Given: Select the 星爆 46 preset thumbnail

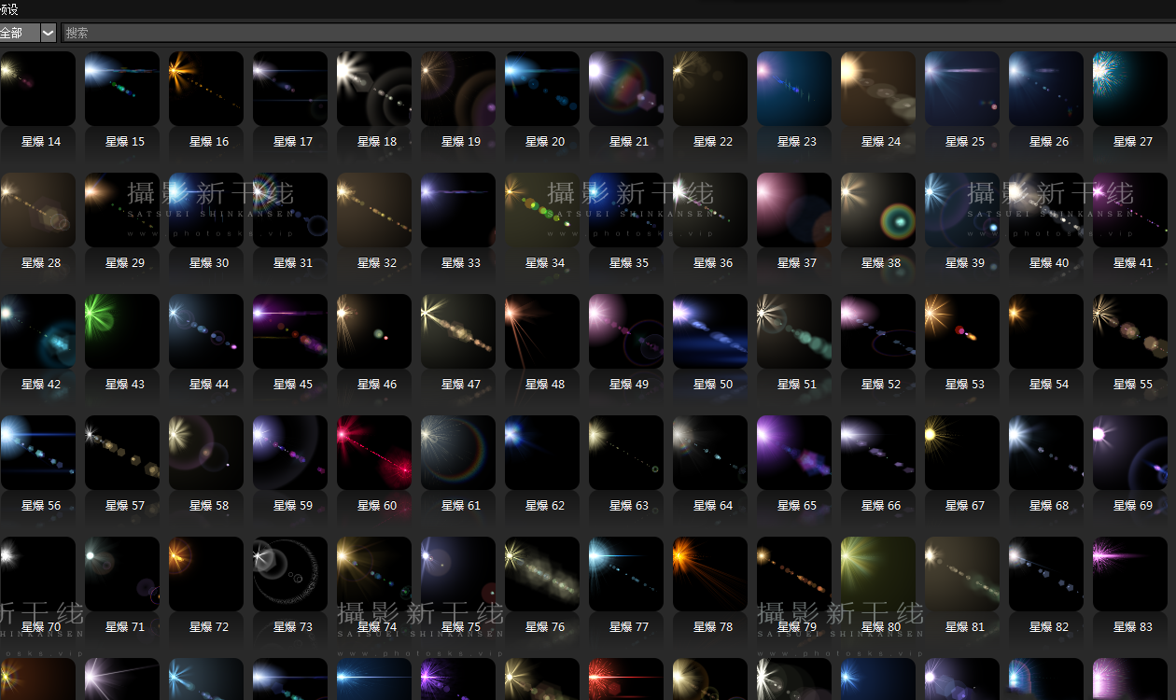Looking at the screenshot, I should (x=374, y=331).
